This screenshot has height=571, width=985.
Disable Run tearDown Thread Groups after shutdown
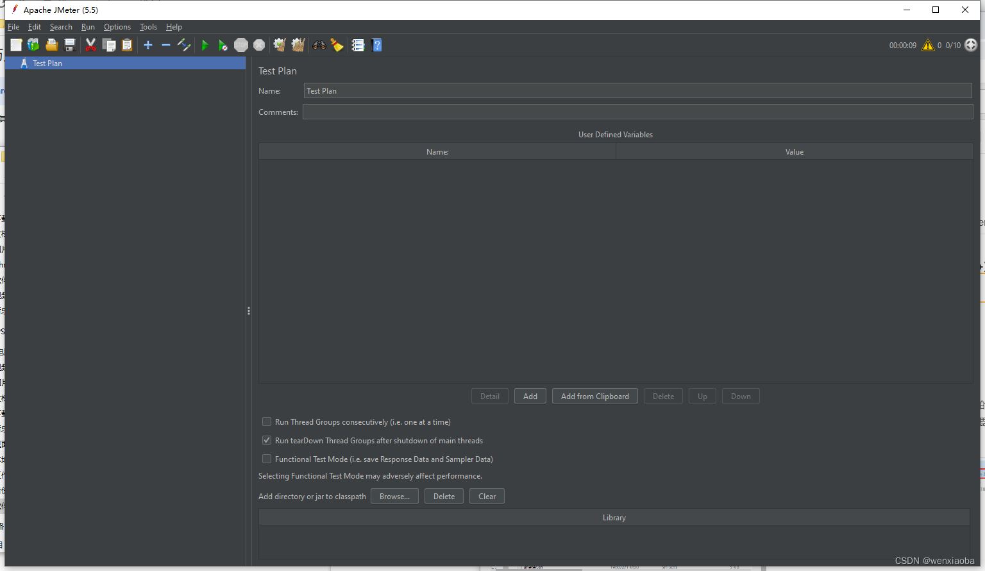pos(267,440)
